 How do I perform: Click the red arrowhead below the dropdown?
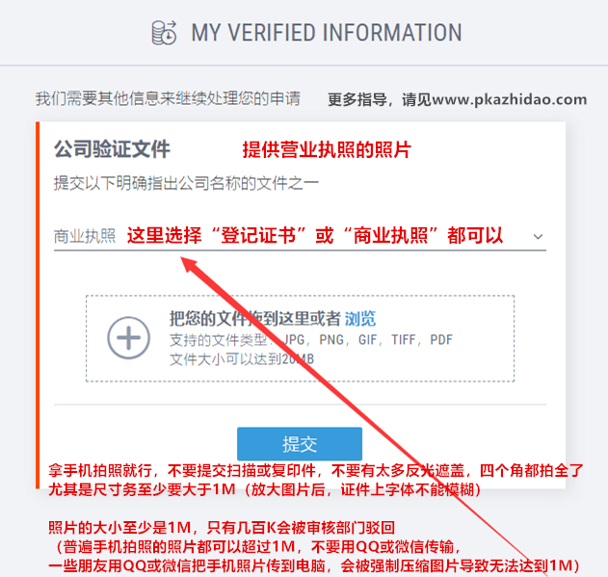click(190, 265)
